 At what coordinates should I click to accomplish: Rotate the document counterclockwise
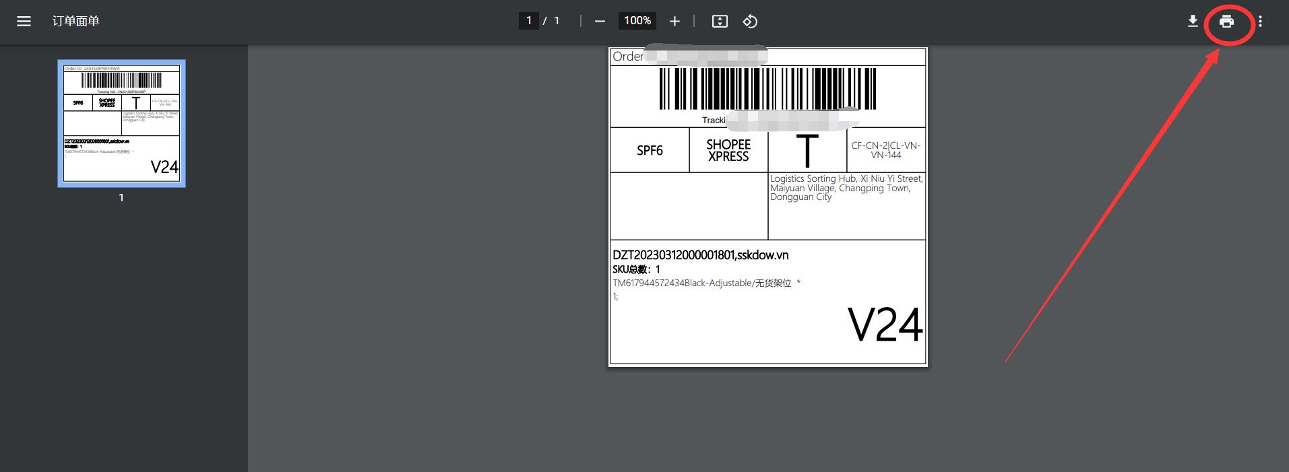click(750, 22)
